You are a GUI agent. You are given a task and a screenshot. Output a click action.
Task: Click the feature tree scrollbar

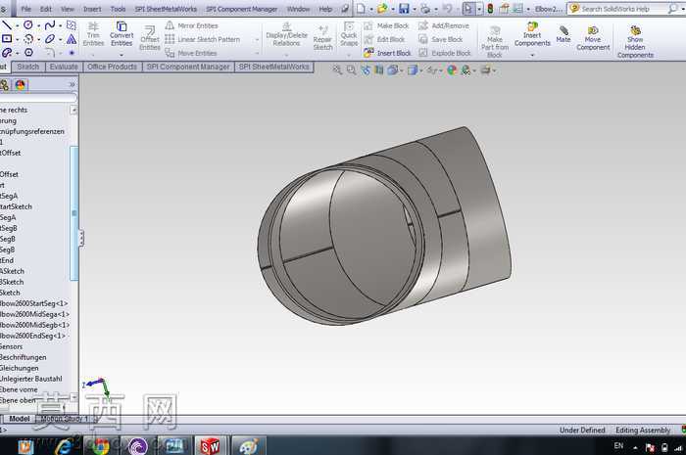73,213
